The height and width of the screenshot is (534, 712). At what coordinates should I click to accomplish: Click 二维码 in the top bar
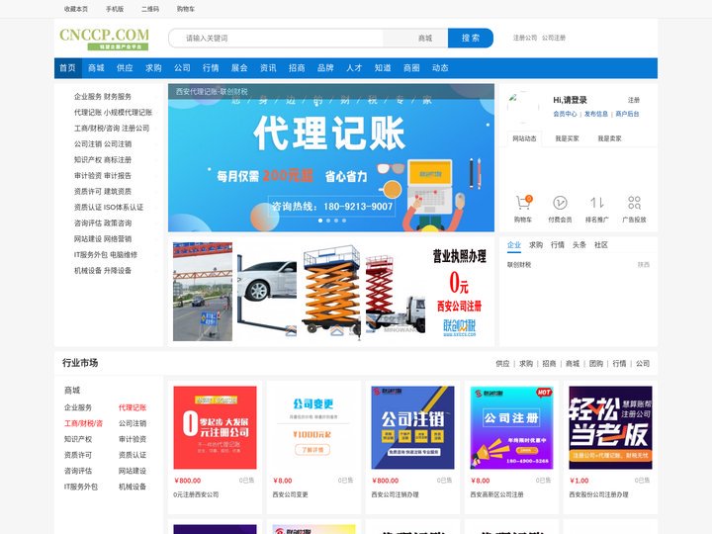coord(150,9)
